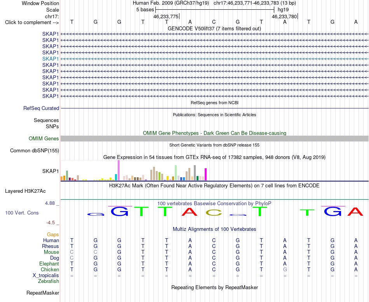The image size is (369, 302).
Task: Click the 4.88 PhyloP upper scale value
Action: click(x=50, y=203)
